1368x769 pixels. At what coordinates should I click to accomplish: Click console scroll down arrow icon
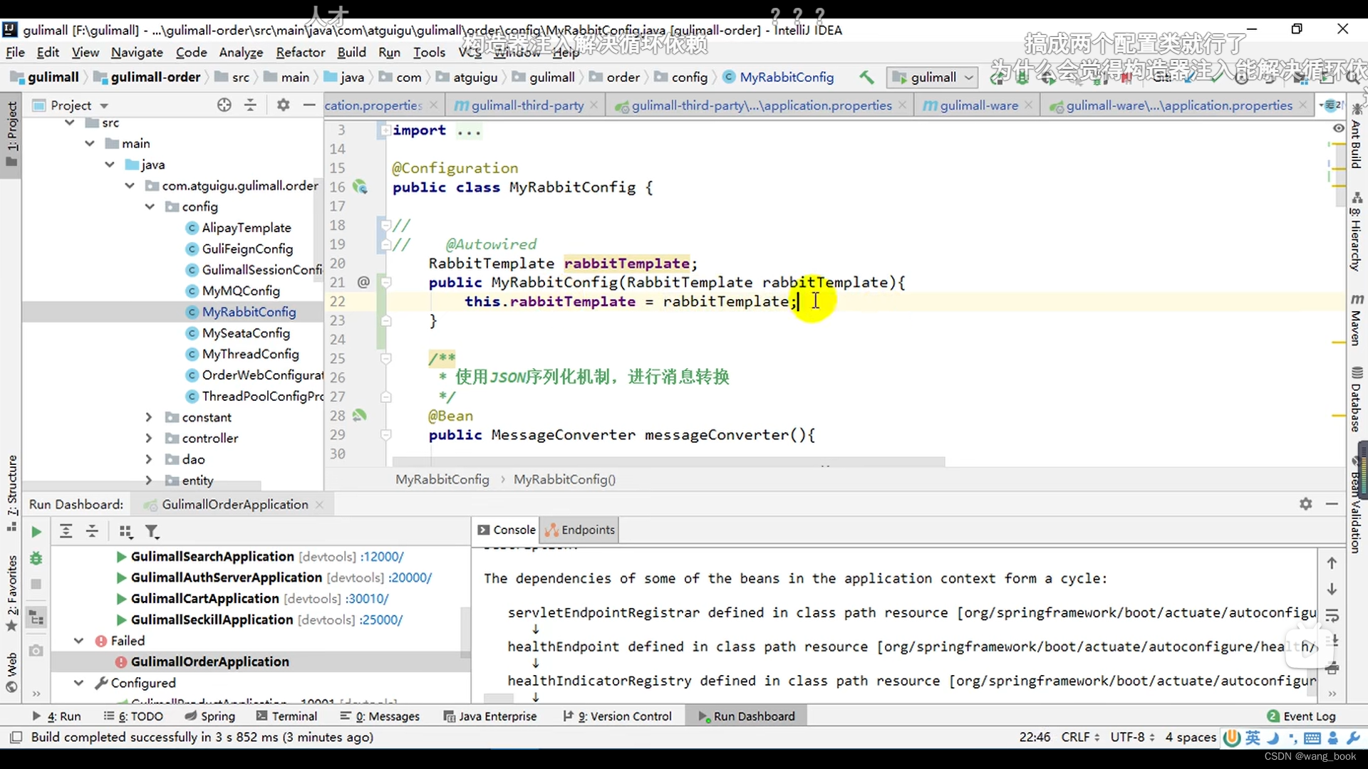point(1332,590)
